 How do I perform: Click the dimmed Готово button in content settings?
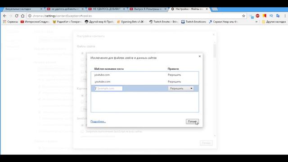pyautogui.click(x=206, y=143)
